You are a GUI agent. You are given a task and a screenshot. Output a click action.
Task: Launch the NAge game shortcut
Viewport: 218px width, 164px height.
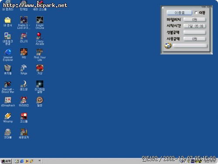coord(24,68)
